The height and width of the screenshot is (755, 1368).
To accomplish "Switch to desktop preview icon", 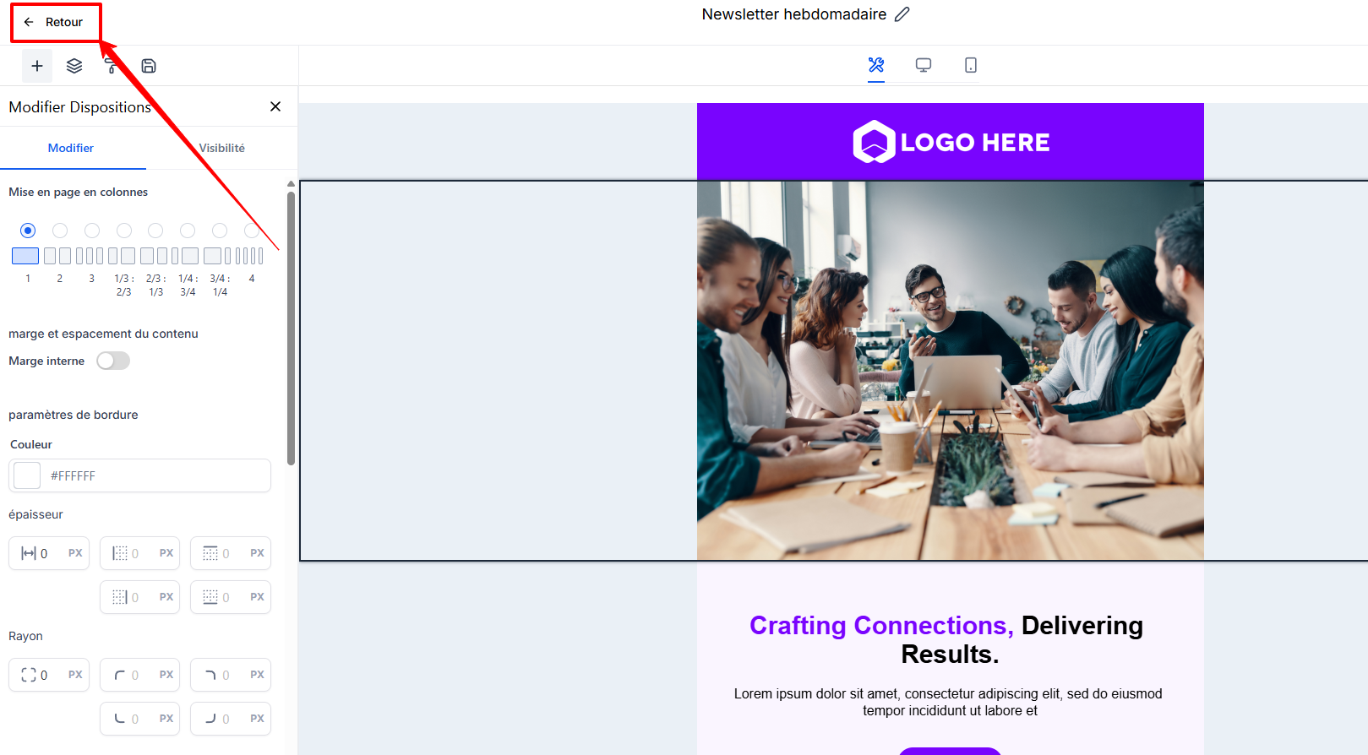I will [x=924, y=65].
